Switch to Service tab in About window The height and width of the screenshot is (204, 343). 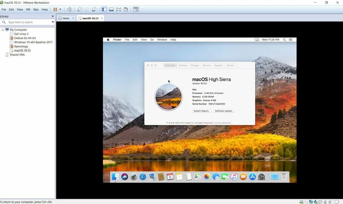point(230,65)
